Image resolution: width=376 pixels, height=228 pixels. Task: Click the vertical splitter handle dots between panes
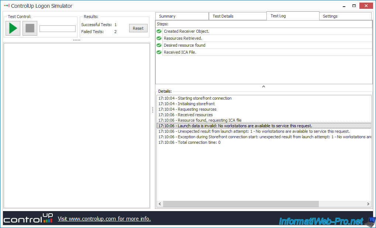[x=153, y=110]
